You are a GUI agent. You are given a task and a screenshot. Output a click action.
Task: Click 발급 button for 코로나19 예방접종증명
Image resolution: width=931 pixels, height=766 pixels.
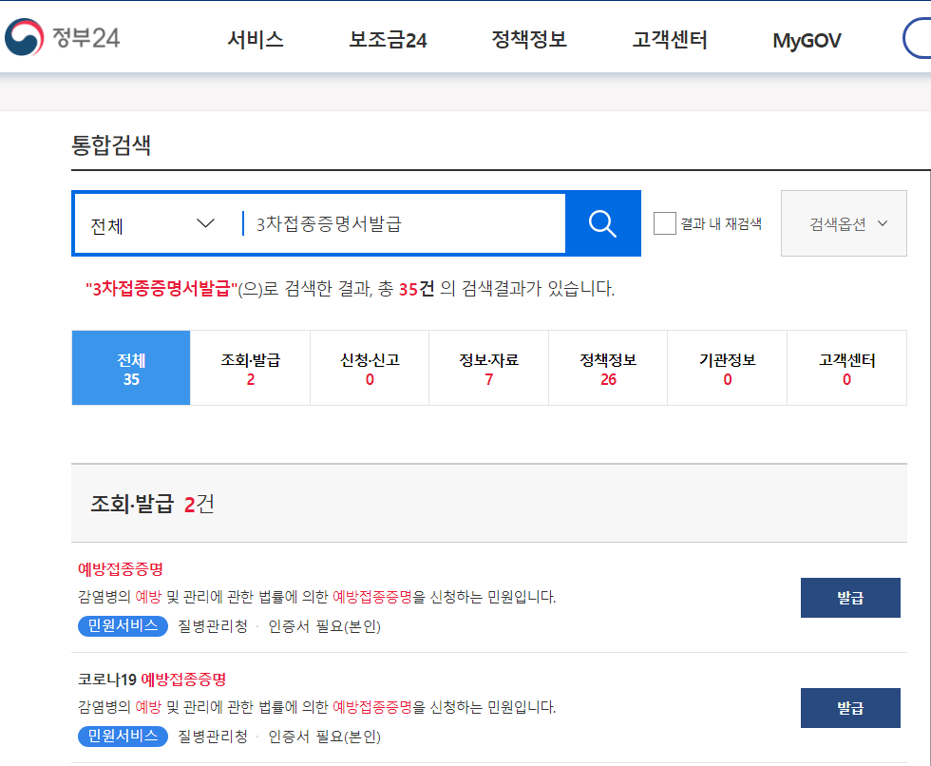pos(850,708)
